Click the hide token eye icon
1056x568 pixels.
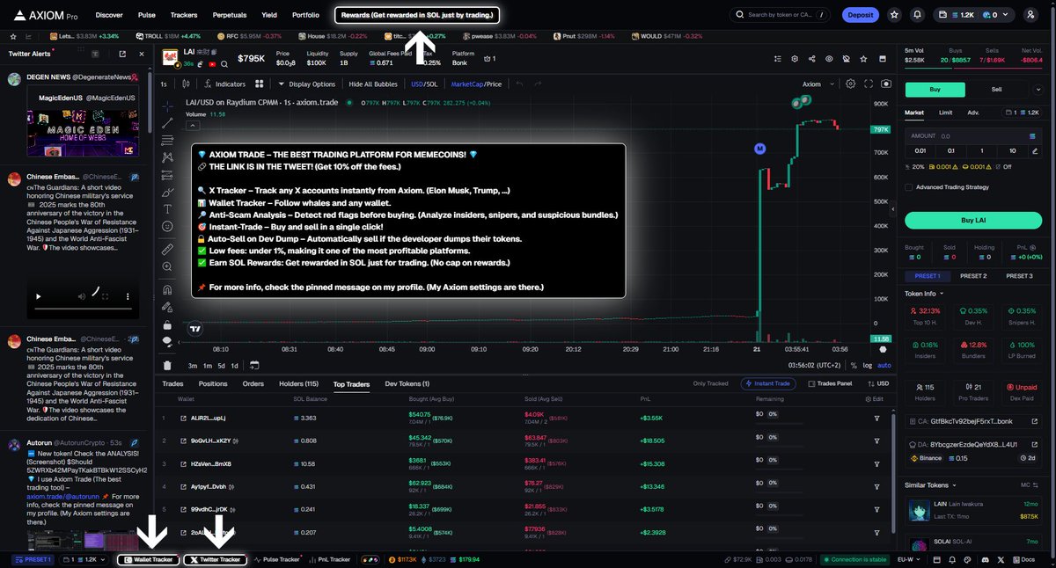(x=828, y=59)
